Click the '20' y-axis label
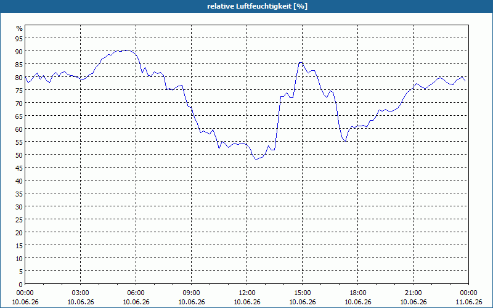This screenshot has width=493, height=308. 19,233
